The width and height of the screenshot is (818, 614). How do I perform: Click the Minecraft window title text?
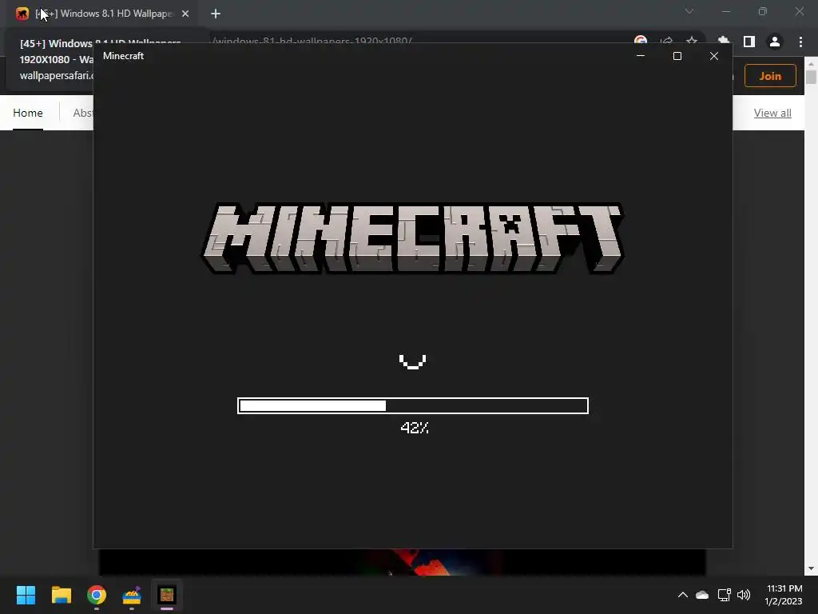click(123, 56)
